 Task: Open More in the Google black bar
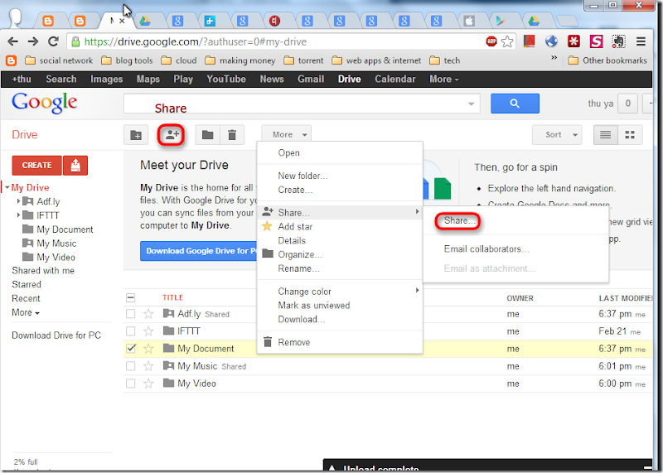point(443,79)
